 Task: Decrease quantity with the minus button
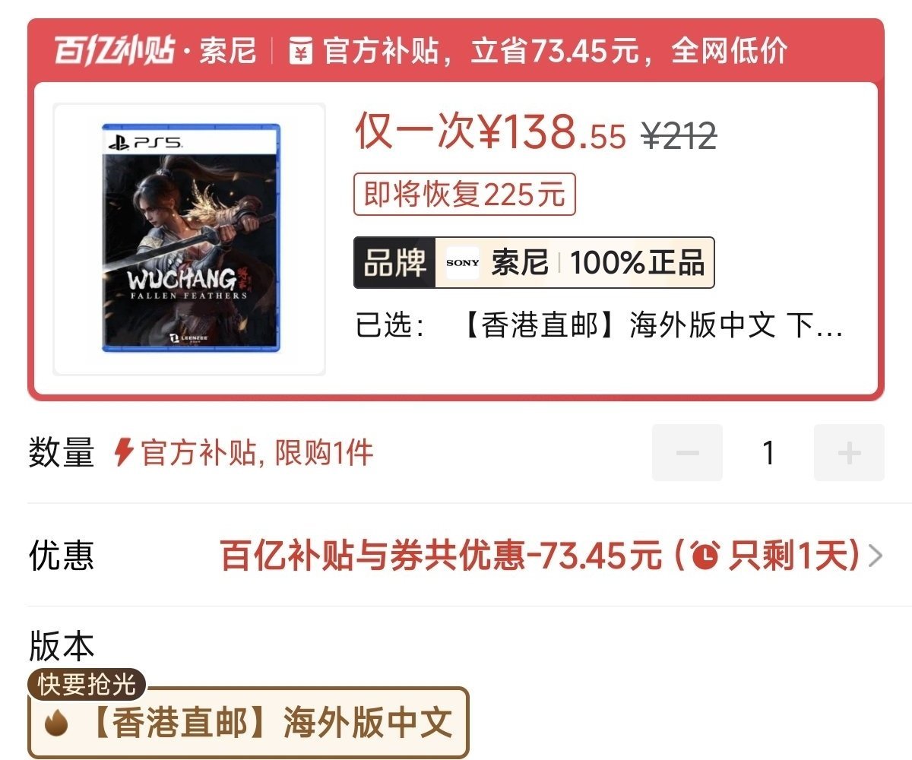[x=687, y=453]
